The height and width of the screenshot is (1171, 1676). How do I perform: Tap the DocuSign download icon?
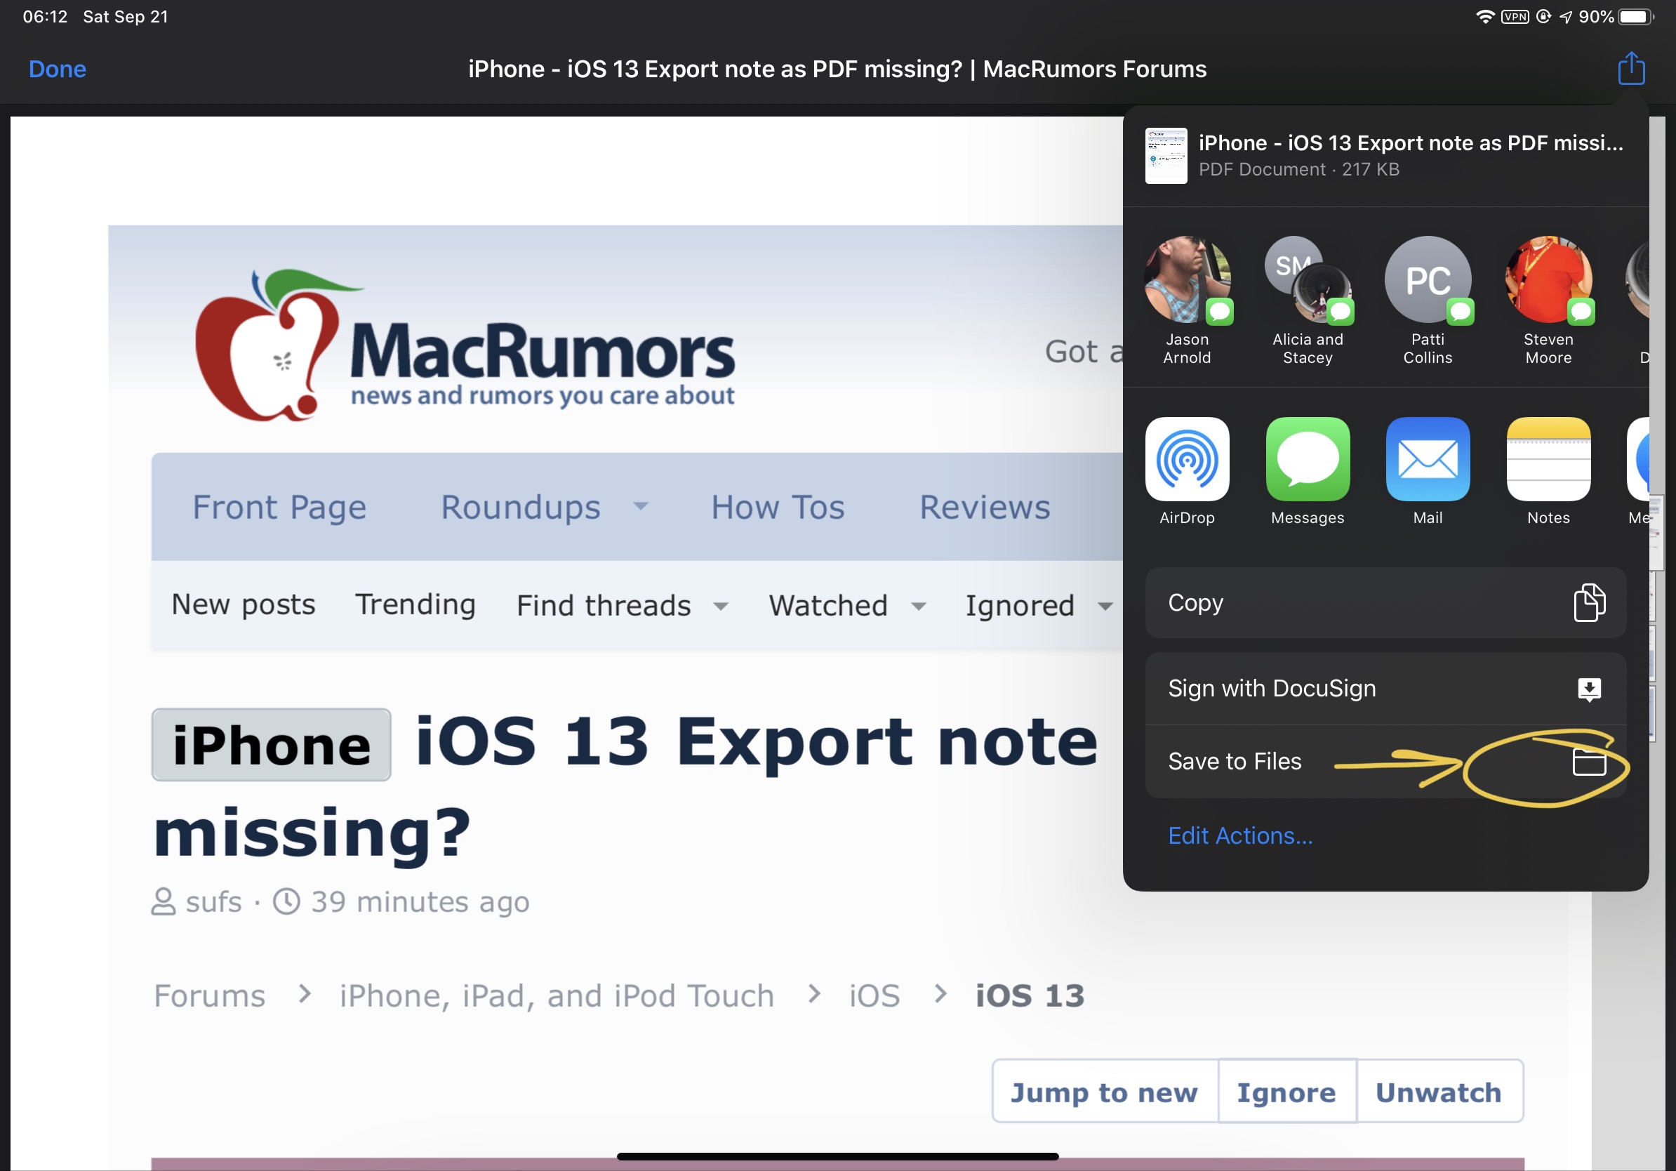[x=1589, y=689]
